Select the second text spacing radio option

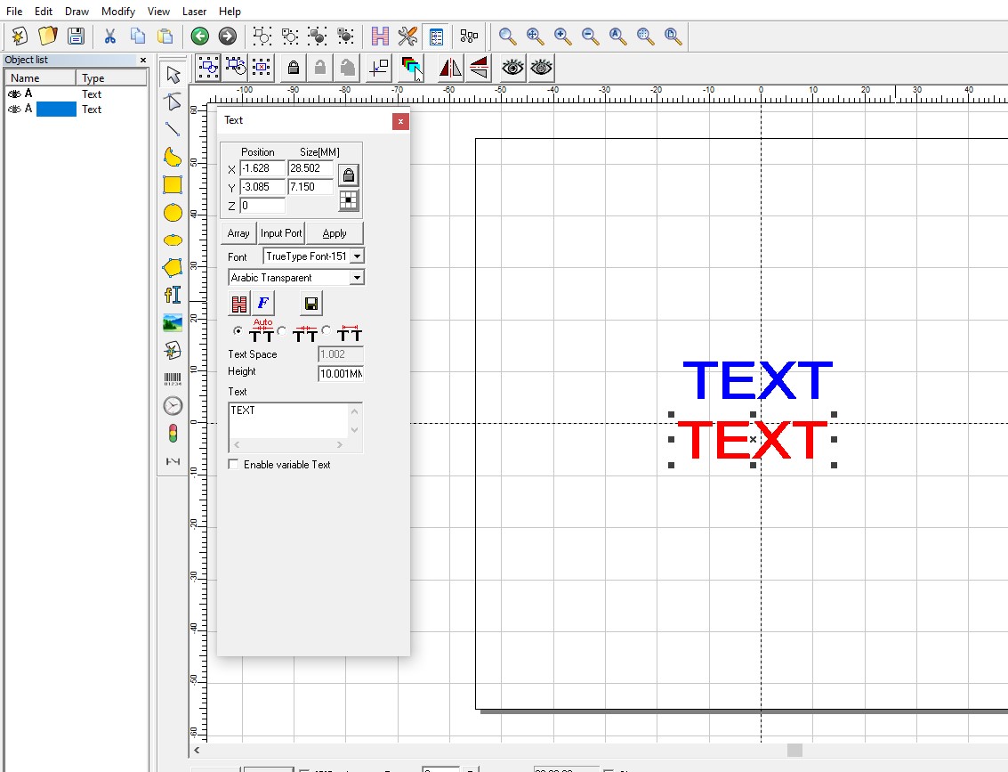281,330
